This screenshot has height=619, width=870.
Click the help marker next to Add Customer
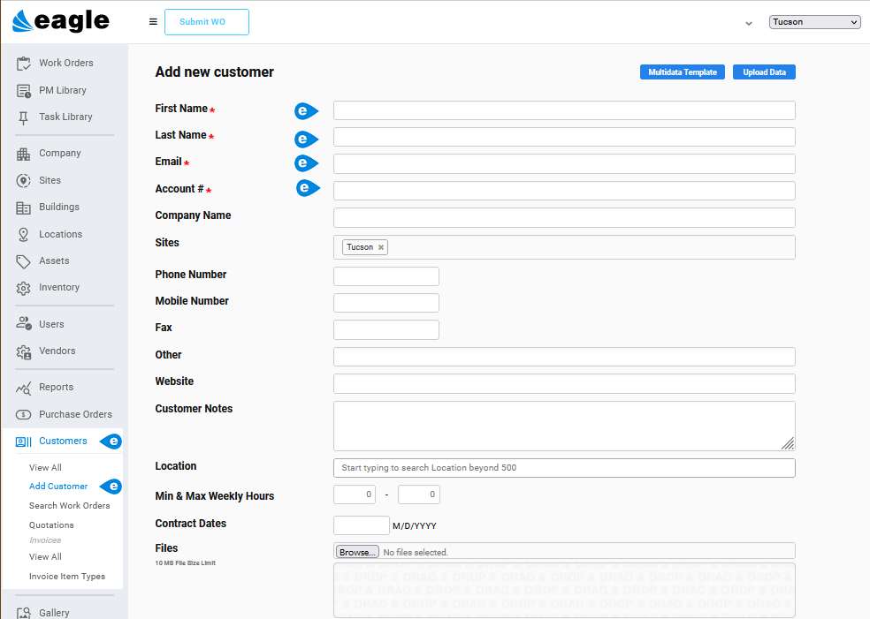[111, 486]
